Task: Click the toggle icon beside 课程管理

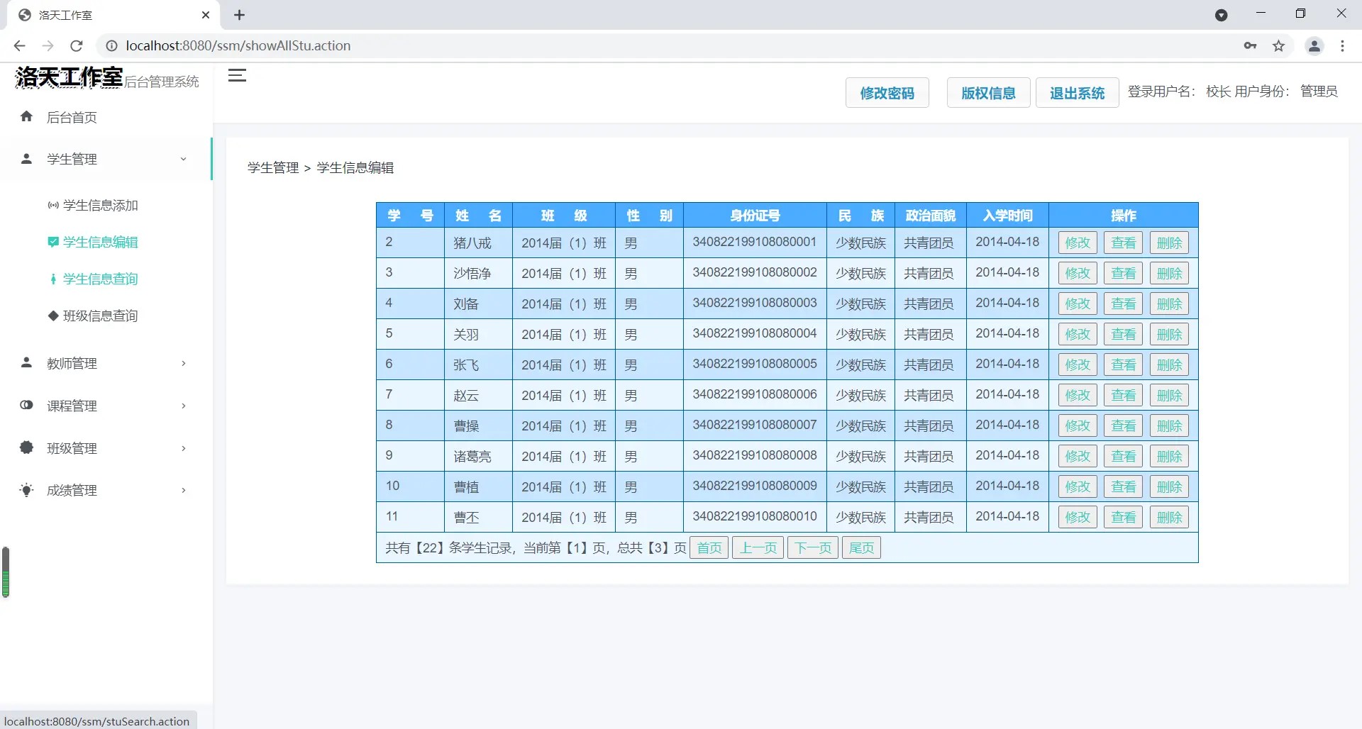Action: coord(27,405)
